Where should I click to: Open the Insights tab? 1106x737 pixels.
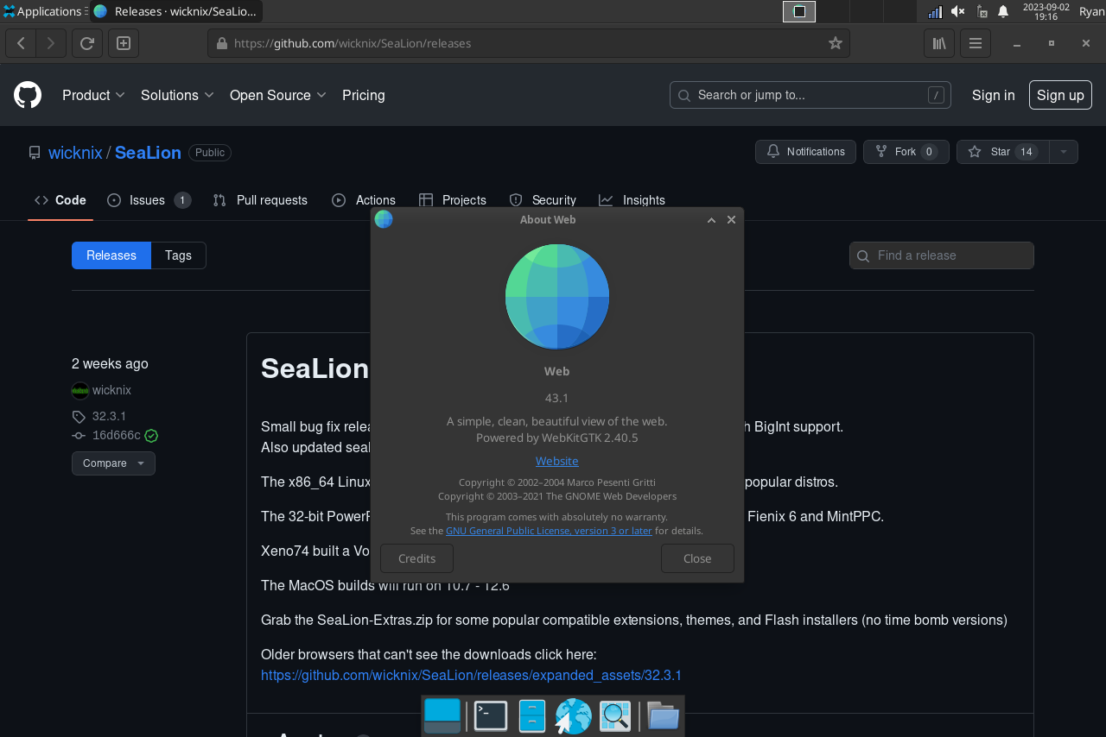[632, 200]
